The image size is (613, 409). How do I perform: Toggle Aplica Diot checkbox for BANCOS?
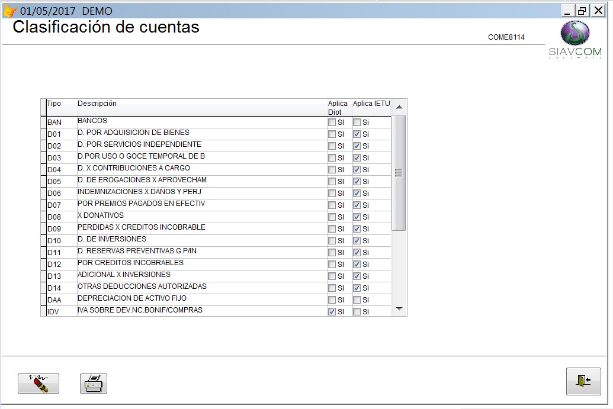(332, 123)
